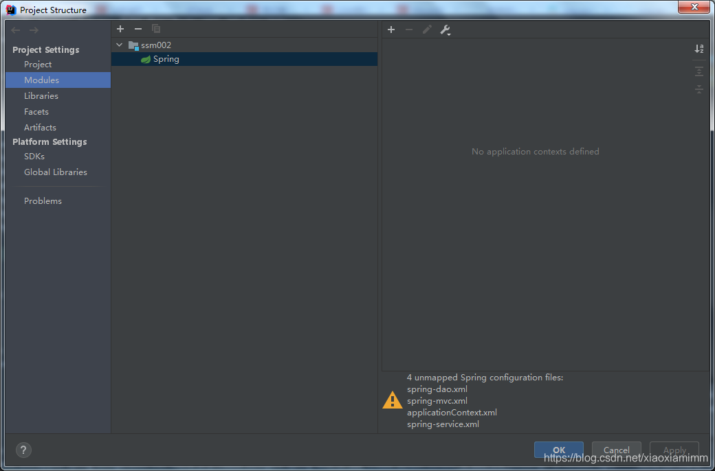Collapse all contexts icon
Viewport: 715px width, 471px height.
pyautogui.click(x=699, y=89)
